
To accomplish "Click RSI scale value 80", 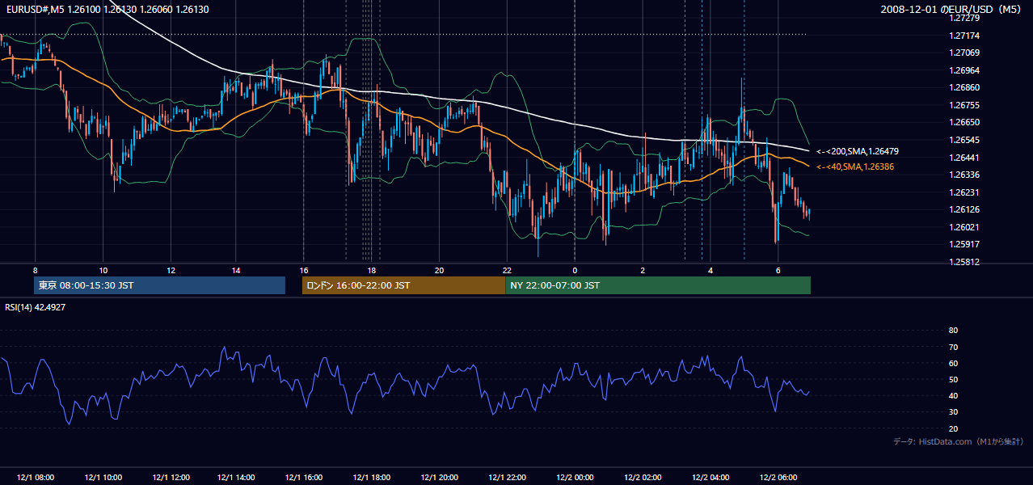I will click(x=953, y=331).
